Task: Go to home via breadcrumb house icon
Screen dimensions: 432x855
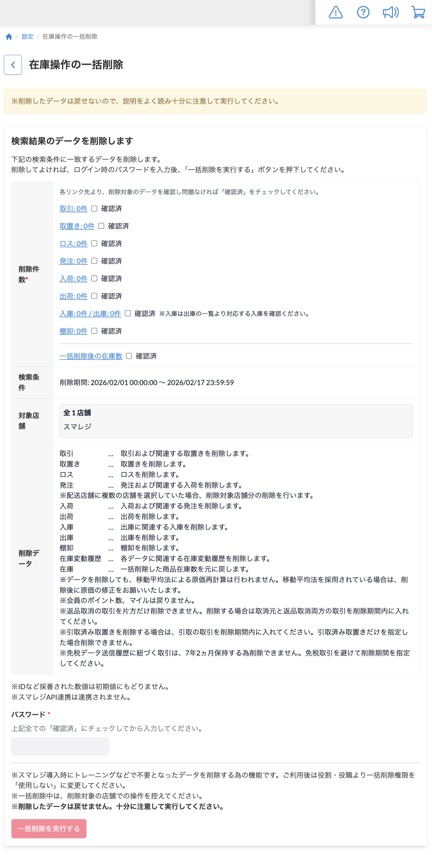Action: [9, 37]
